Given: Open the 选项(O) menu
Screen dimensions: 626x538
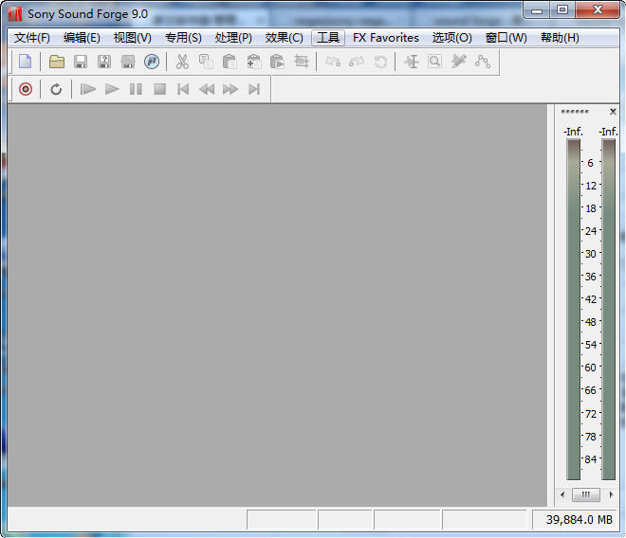Looking at the screenshot, I should coord(451,38).
